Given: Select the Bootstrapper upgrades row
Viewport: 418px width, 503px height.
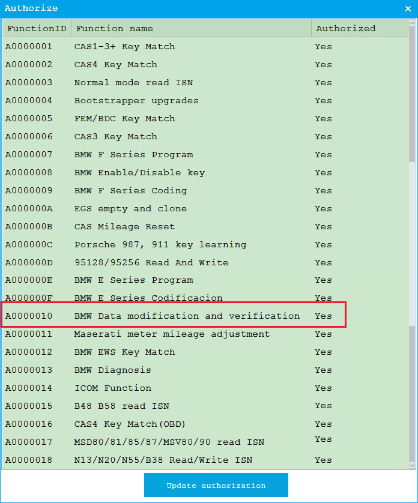Looking at the screenshot, I should click(x=136, y=100).
